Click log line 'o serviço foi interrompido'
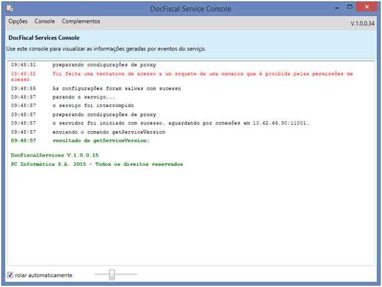Screen dimensions: 382x287 pyautogui.click(x=72, y=106)
